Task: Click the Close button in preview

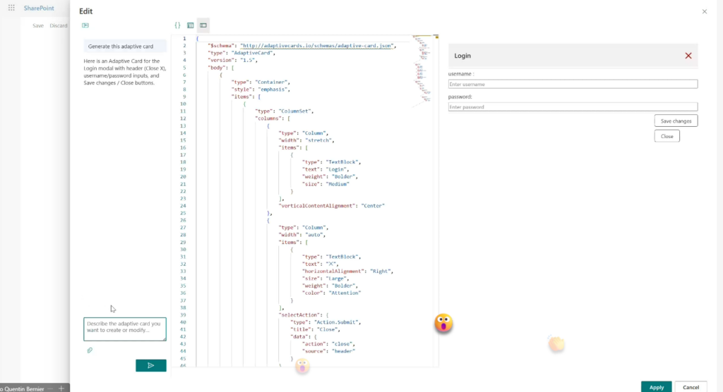Action: coord(667,136)
